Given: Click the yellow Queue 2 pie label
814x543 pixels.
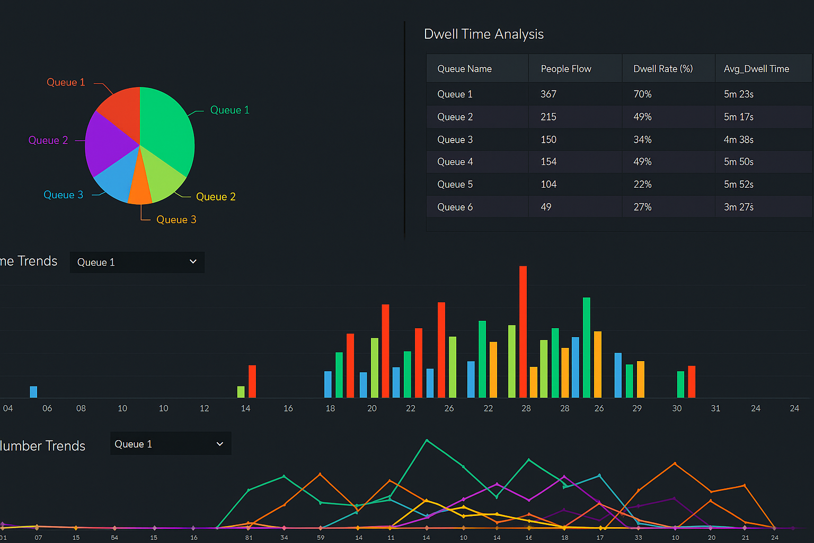Looking at the screenshot, I should [x=216, y=197].
